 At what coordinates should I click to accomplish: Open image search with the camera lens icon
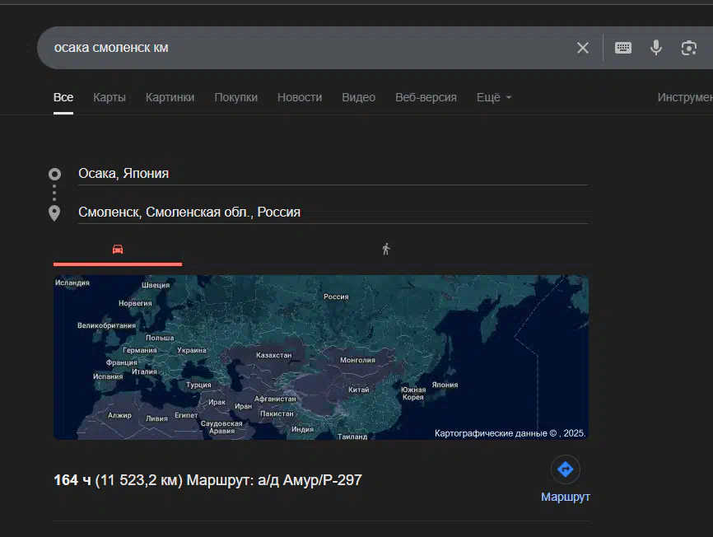[x=689, y=48]
